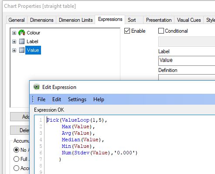This screenshot has height=174, width=215.
Task: Click the Conditional expression field
Action: tap(187, 42)
